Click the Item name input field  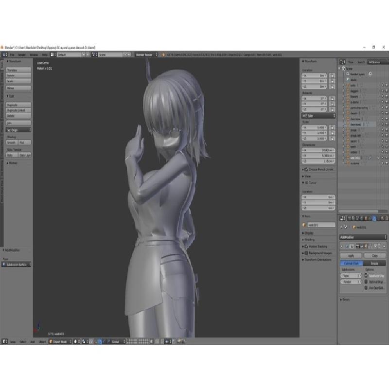click(x=321, y=225)
